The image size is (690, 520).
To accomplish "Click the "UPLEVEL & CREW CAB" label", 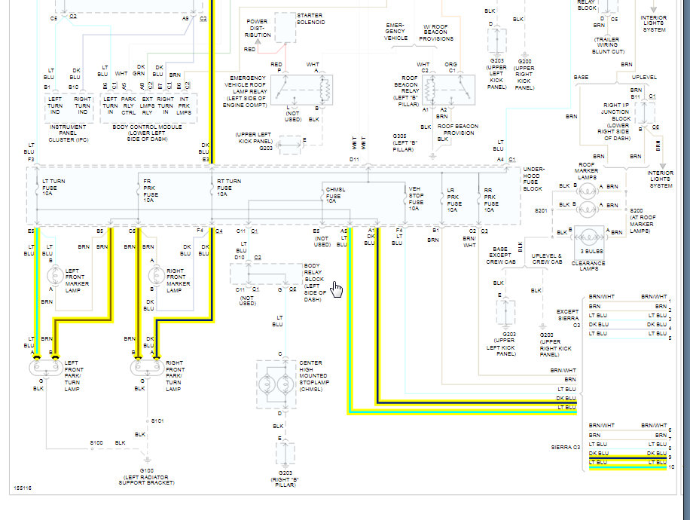I will (547, 258).
